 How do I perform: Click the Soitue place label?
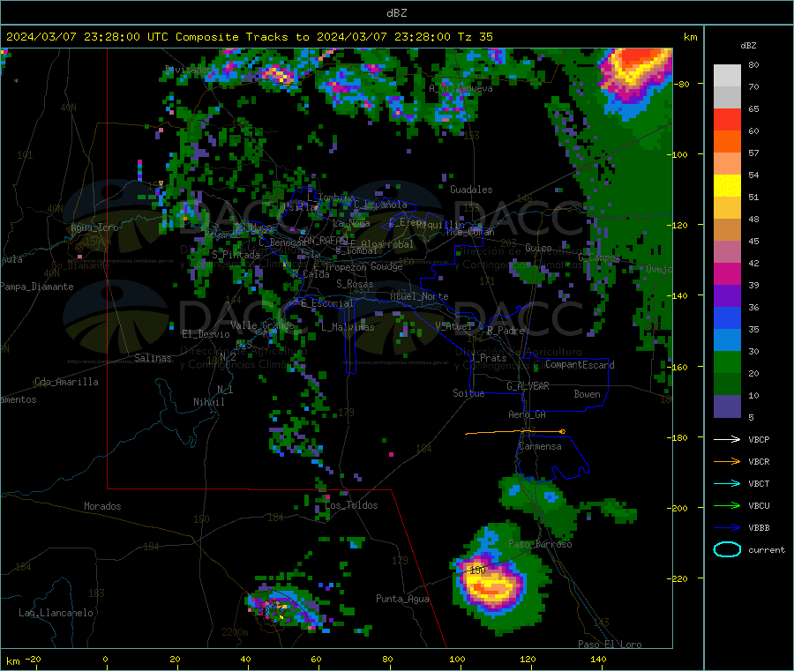(468, 393)
